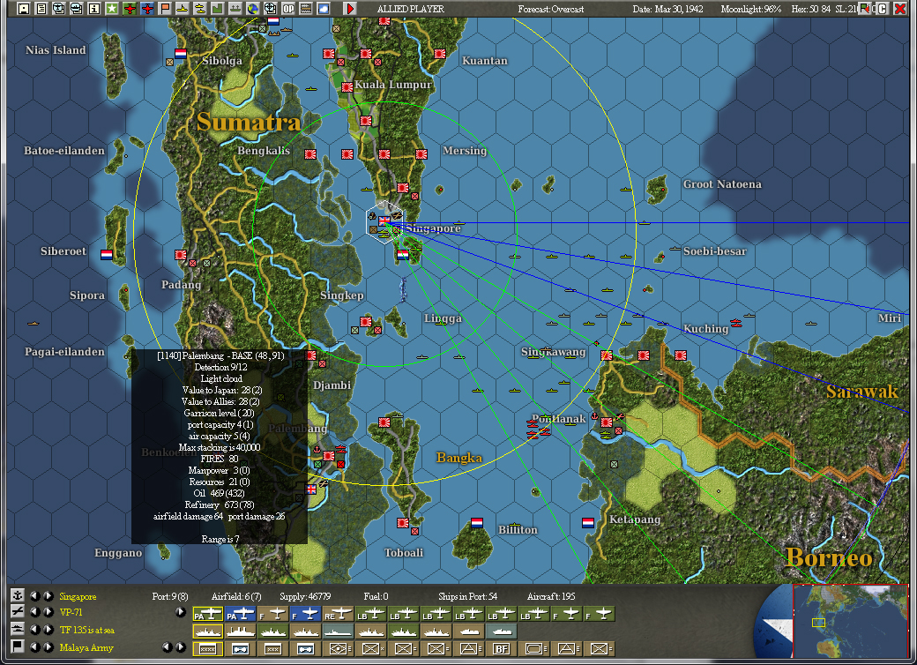
Task: Click the Dutch flag near Sibolga
Action: tap(181, 54)
